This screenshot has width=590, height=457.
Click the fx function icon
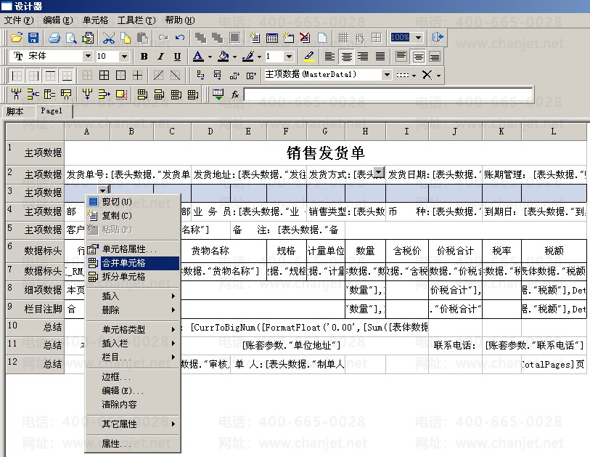point(235,94)
